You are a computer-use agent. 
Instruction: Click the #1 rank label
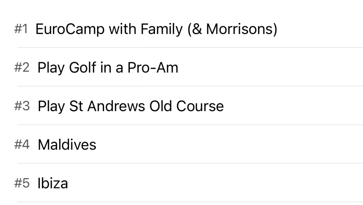pyautogui.click(x=21, y=29)
